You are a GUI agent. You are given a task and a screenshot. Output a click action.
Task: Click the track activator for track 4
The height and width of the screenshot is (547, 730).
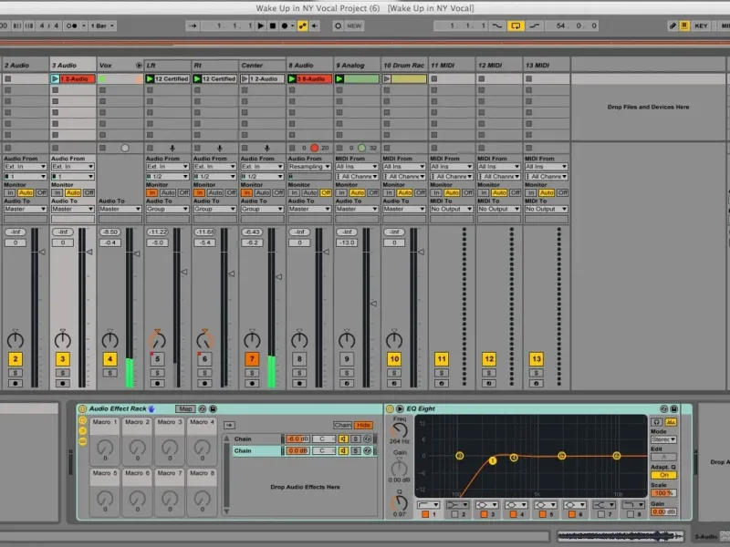[109, 359]
